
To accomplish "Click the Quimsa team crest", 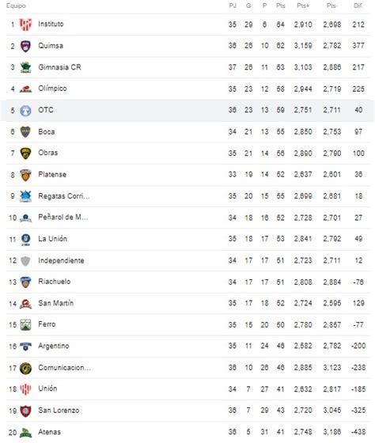I will click(x=25, y=46).
